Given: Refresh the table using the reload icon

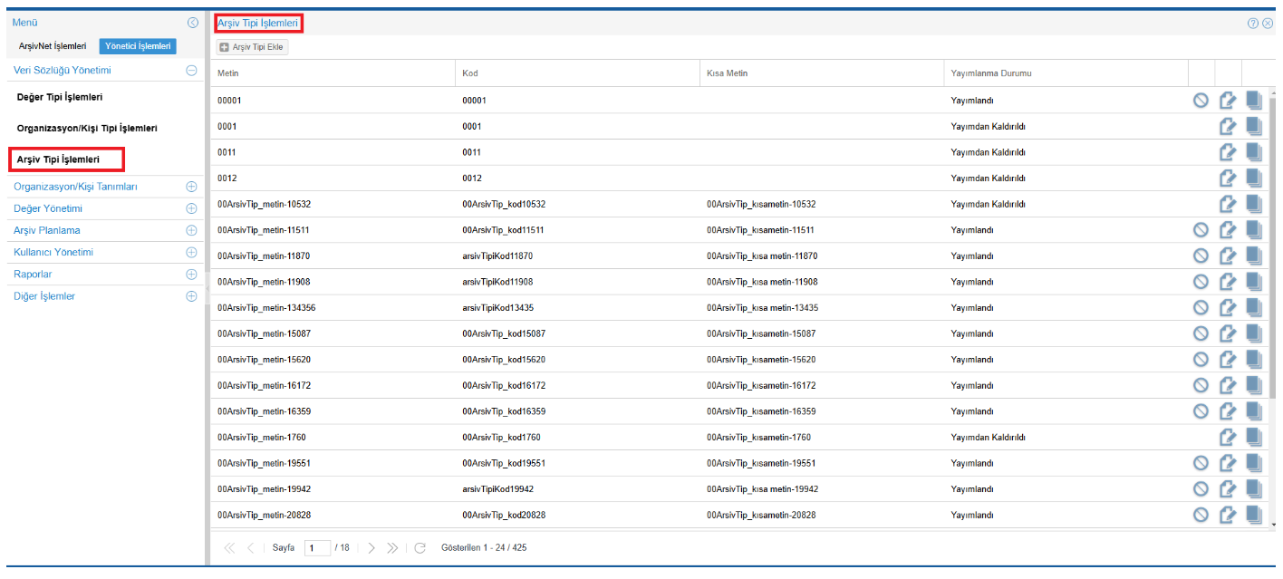Looking at the screenshot, I should 420,548.
